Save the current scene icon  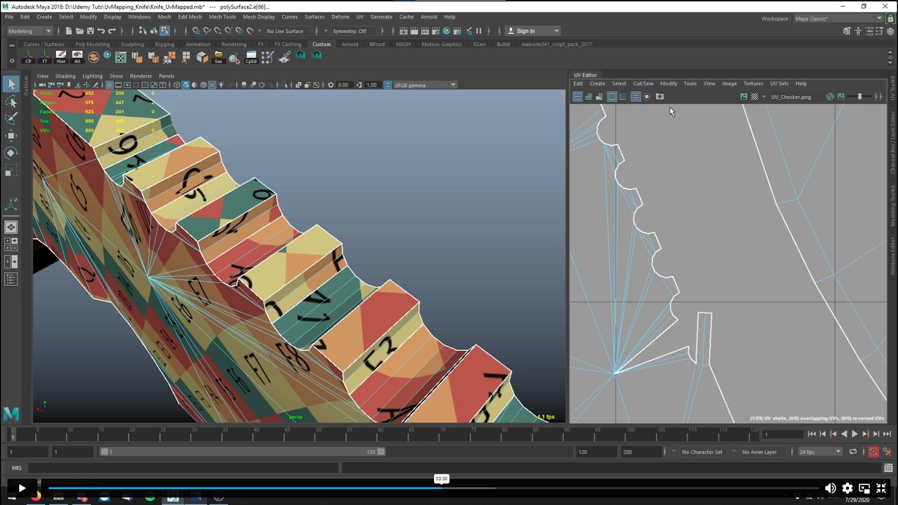(90, 31)
